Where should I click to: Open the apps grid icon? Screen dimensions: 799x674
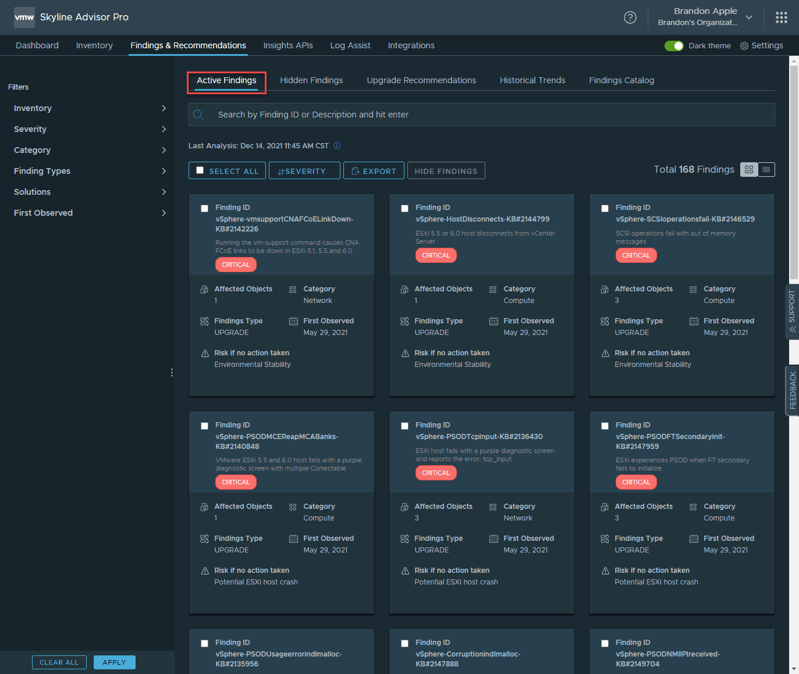click(x=782, y=17)
